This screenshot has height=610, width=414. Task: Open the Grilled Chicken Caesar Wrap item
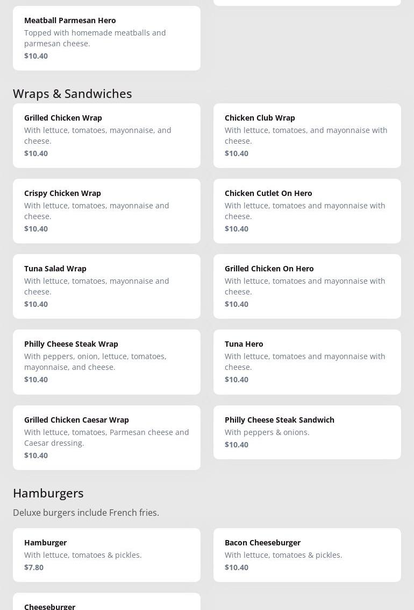click(x=106, y=437)
